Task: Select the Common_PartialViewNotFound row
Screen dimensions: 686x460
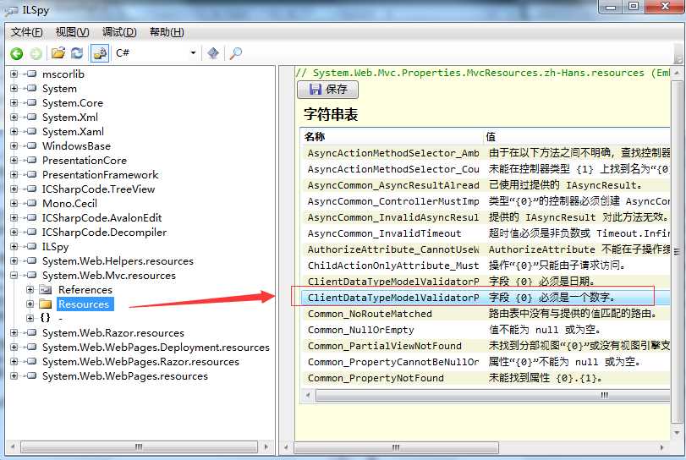Action: [486, 346]
